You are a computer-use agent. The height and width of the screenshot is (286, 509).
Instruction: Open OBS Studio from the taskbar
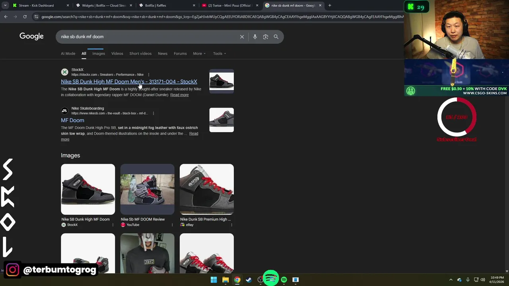click(260, 280)
